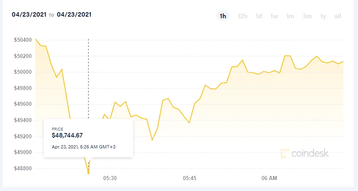
Task: Click the highlighted price point marker
Action: (88, 173)
